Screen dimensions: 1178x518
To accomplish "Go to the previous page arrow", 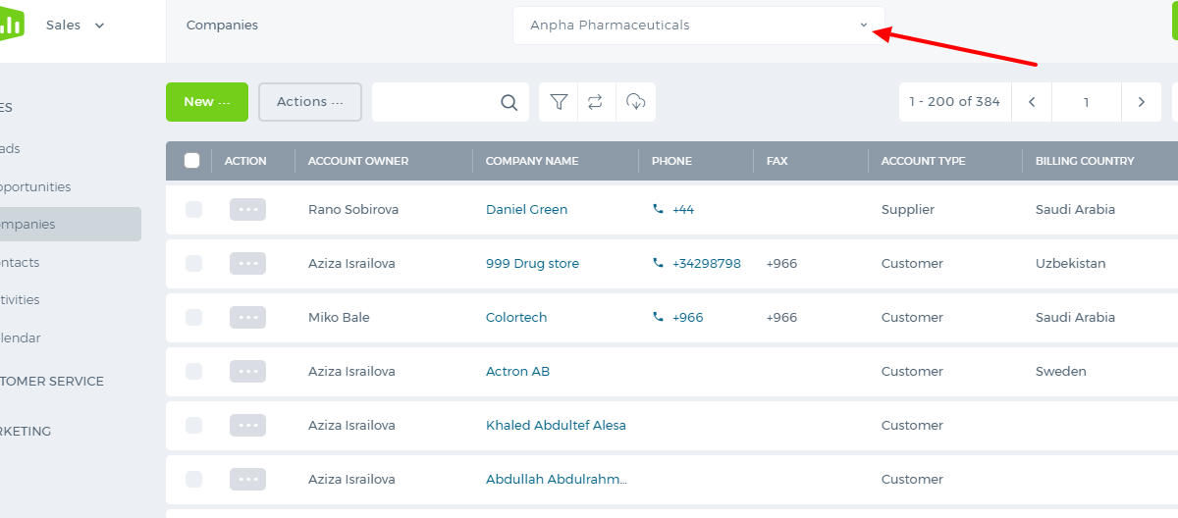I will pos(1032,102).
